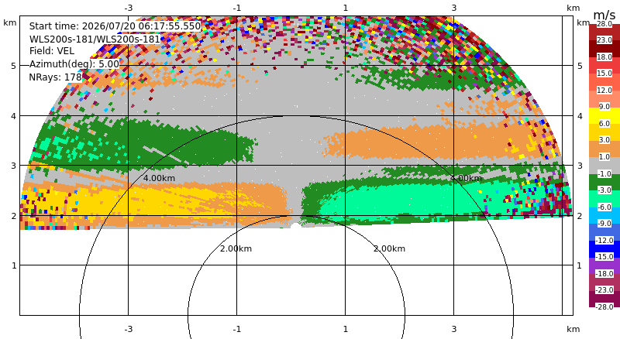Click the NRays: 178 label
Image resolution: width=620 pixels, height=339 pixels.
(55, 77)
